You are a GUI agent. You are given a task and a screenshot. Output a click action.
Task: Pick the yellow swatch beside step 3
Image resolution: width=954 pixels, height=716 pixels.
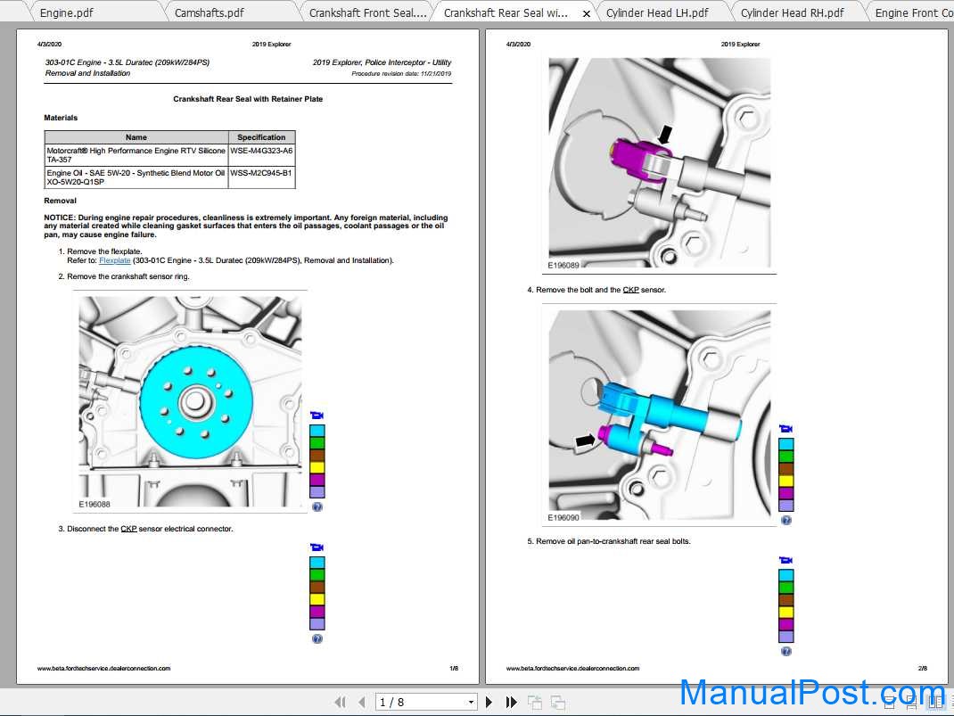click(317, 600)
